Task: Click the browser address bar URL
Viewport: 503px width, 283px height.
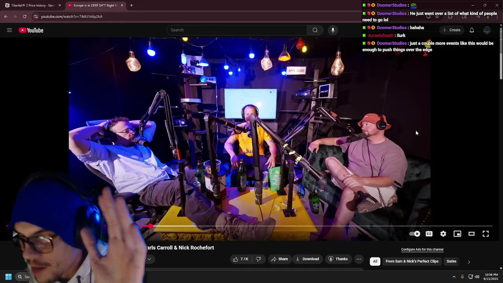Action: click(x=72, y=17)
